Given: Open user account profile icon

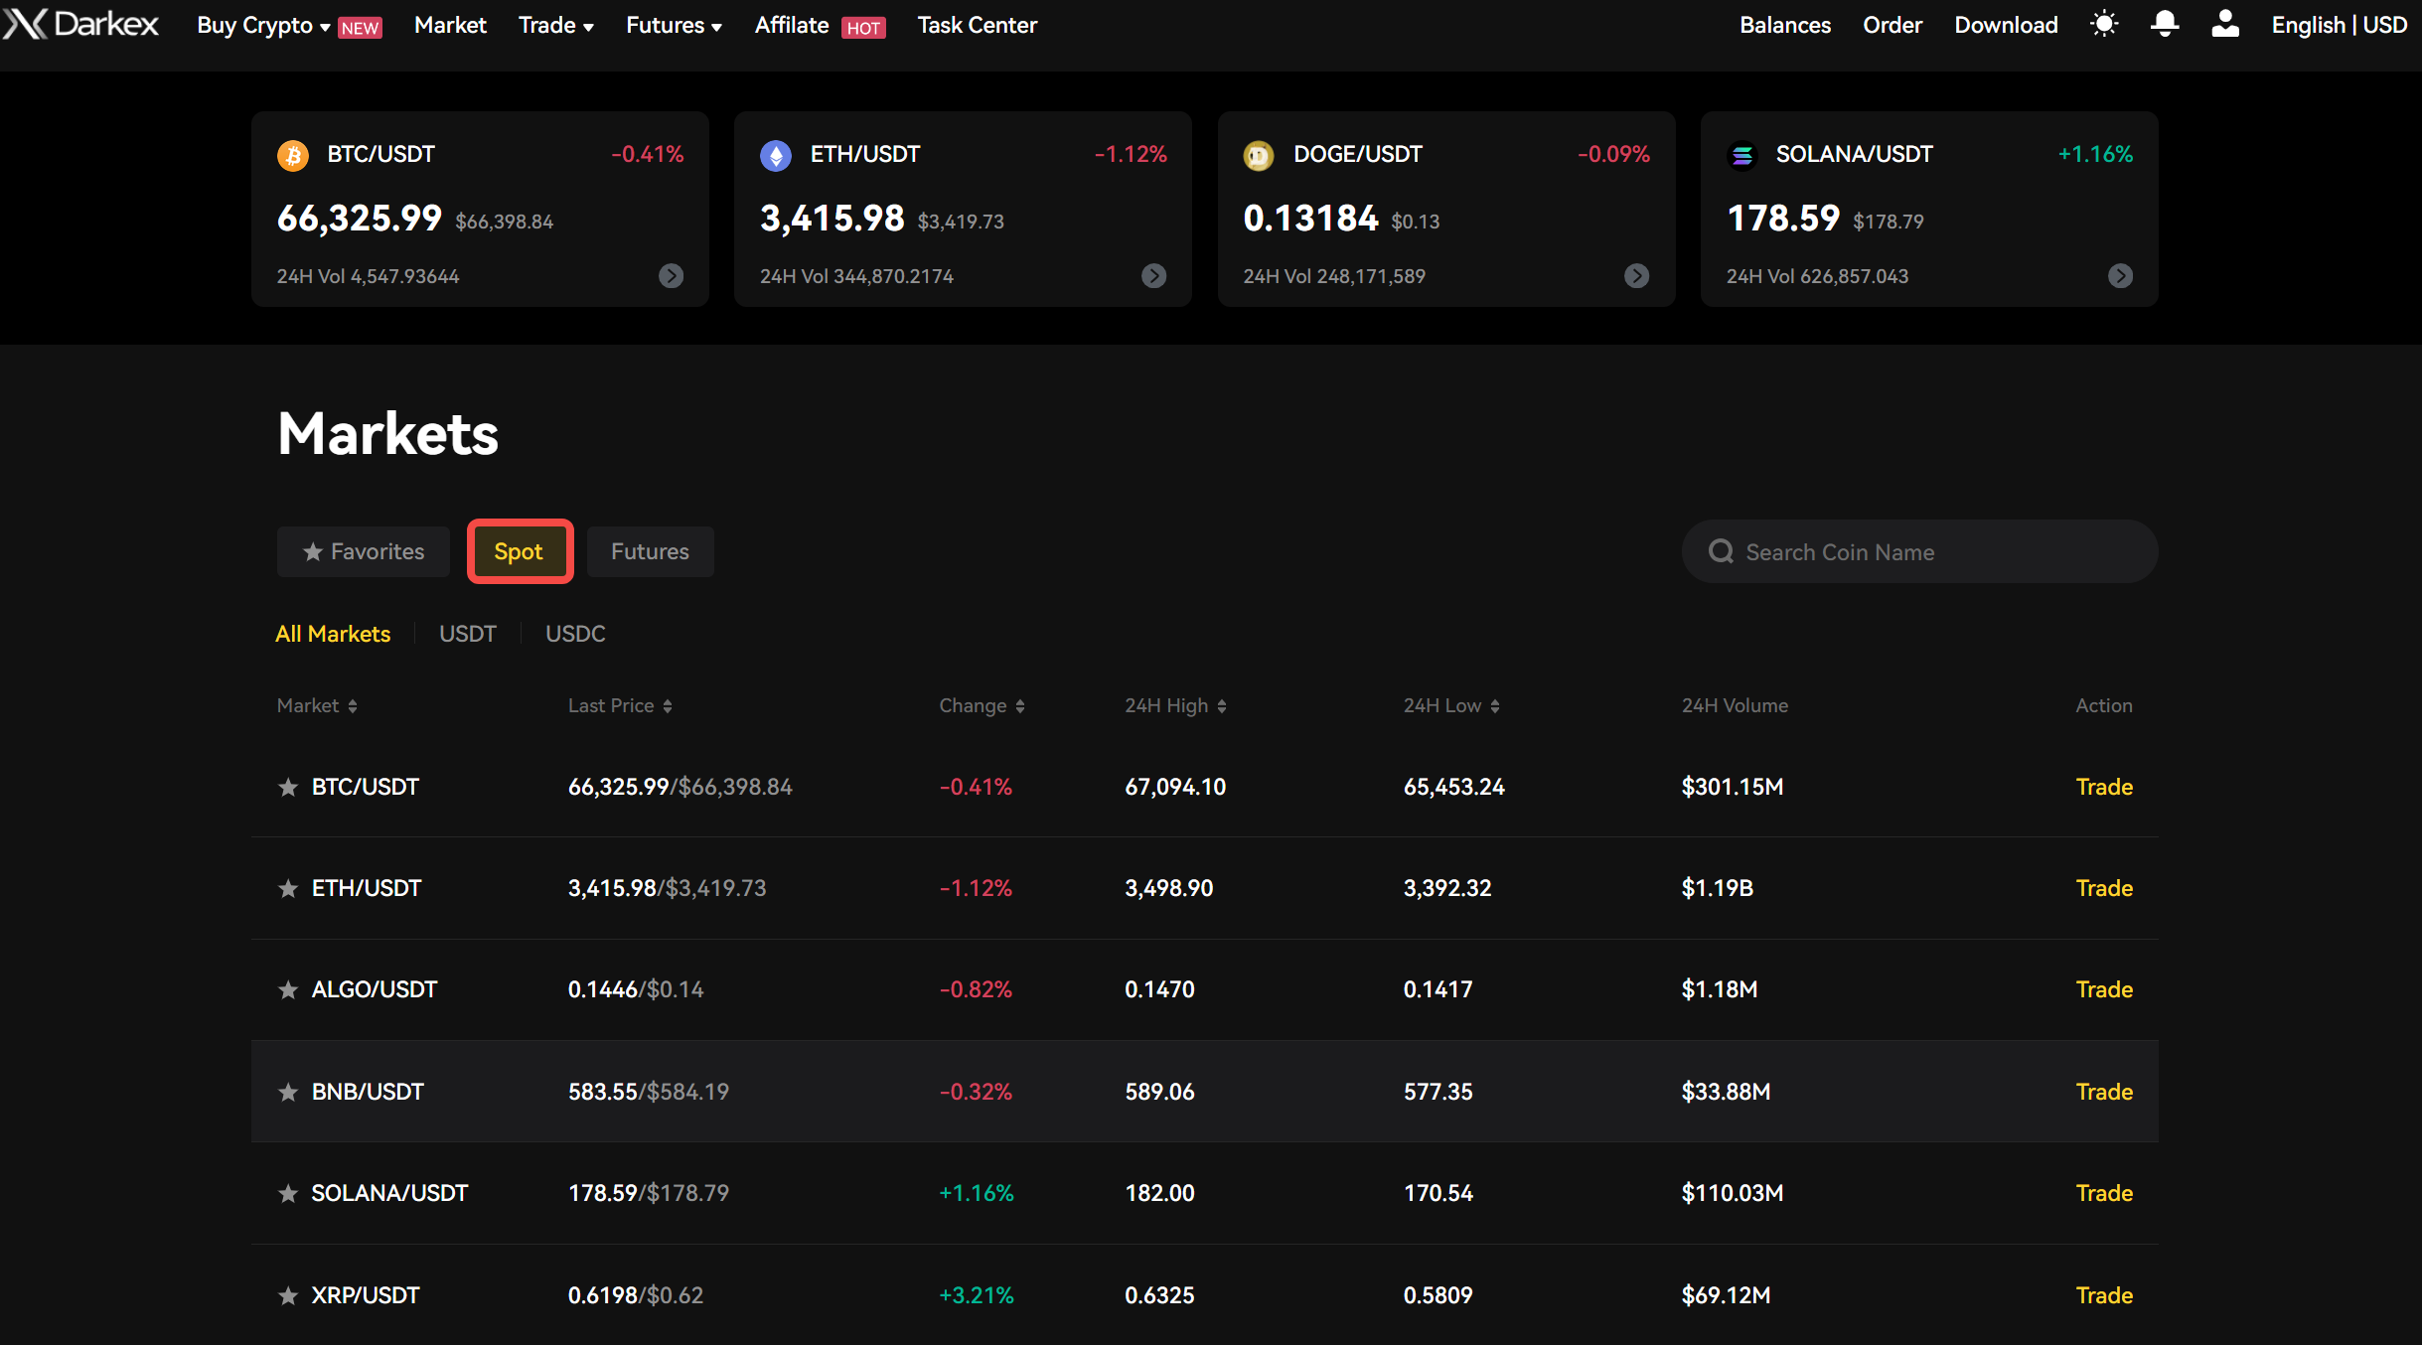Looking at the screenshot, I should click(x=2225, y=24).
